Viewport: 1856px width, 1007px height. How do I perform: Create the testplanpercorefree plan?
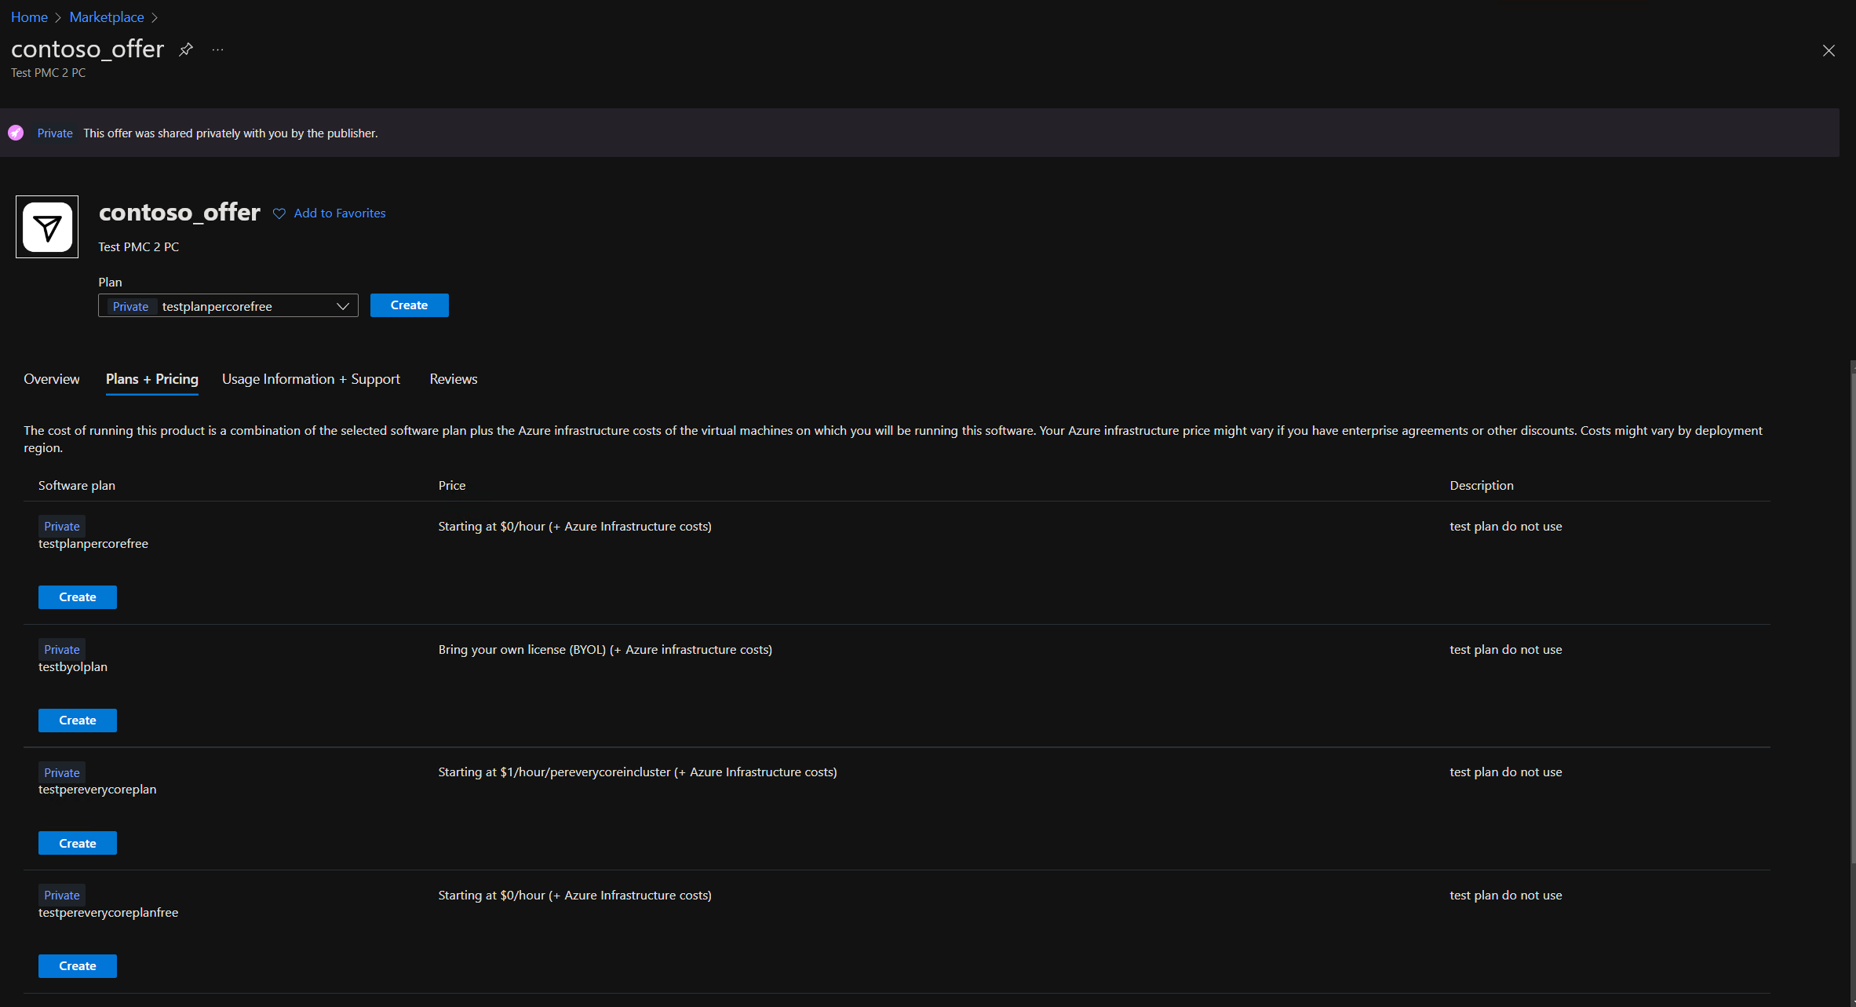click(x=77, y=597)
